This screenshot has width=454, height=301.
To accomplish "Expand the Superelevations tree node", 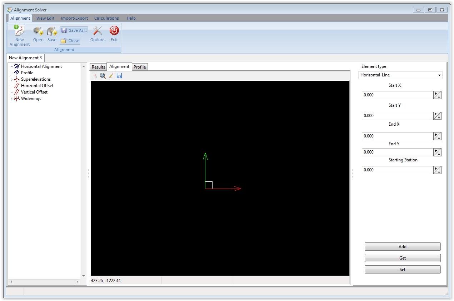I will tap(11, 79).
